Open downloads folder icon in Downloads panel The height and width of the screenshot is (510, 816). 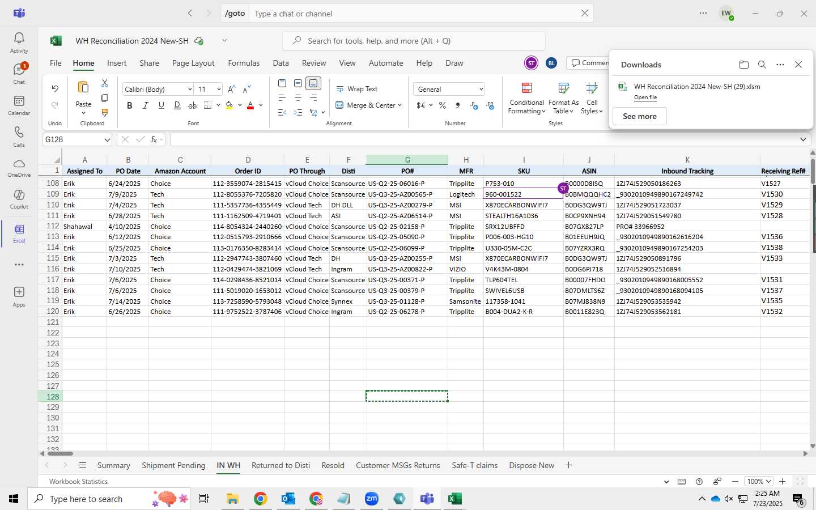pos(744,65)
